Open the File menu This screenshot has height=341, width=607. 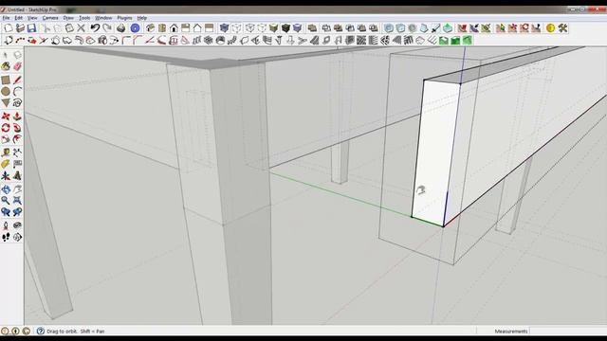pos(6,18)
